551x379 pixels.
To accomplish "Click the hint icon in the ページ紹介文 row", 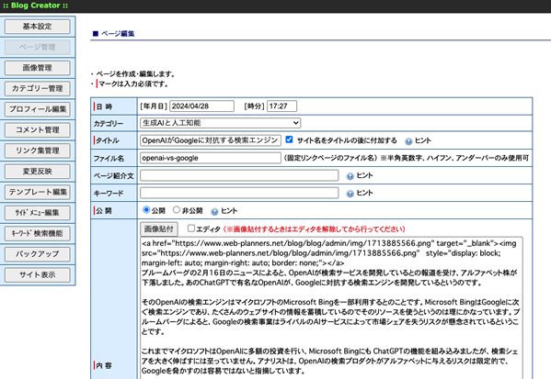I will 350,176.
